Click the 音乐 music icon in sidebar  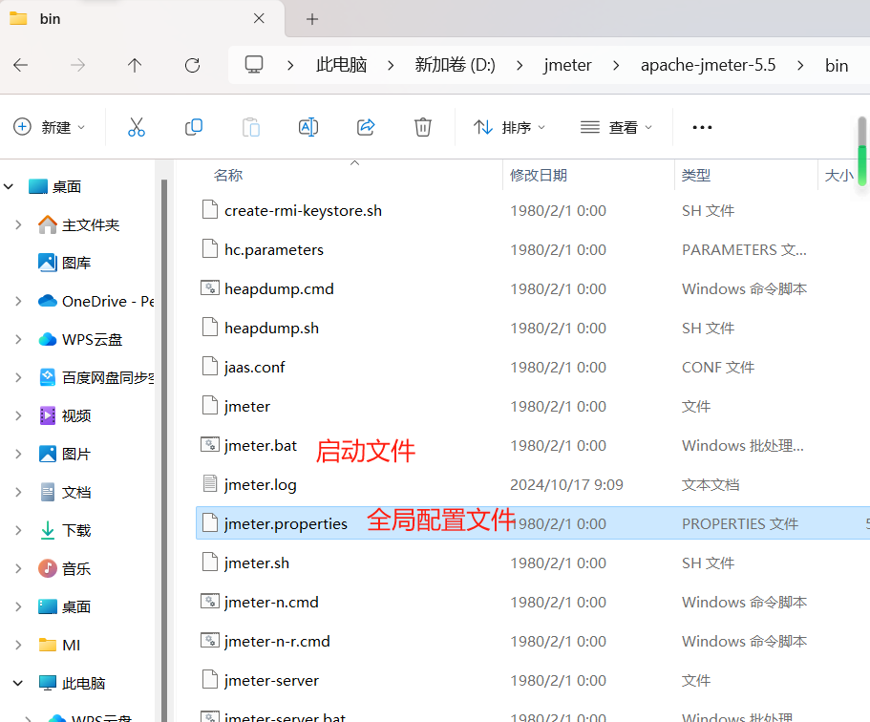[48, 568]
